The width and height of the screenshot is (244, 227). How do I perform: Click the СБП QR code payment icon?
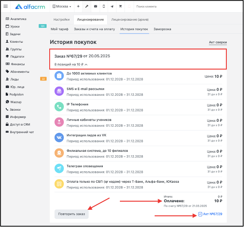[x=59, y=184]
